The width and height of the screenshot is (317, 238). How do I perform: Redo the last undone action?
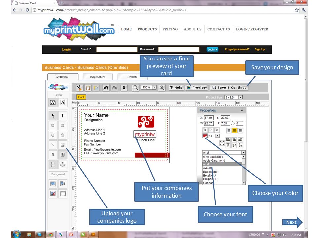115,88
